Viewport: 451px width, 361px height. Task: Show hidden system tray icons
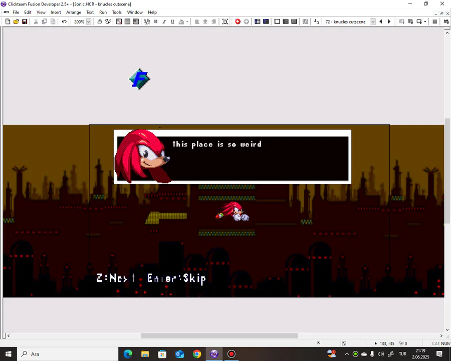coord(347,354)
